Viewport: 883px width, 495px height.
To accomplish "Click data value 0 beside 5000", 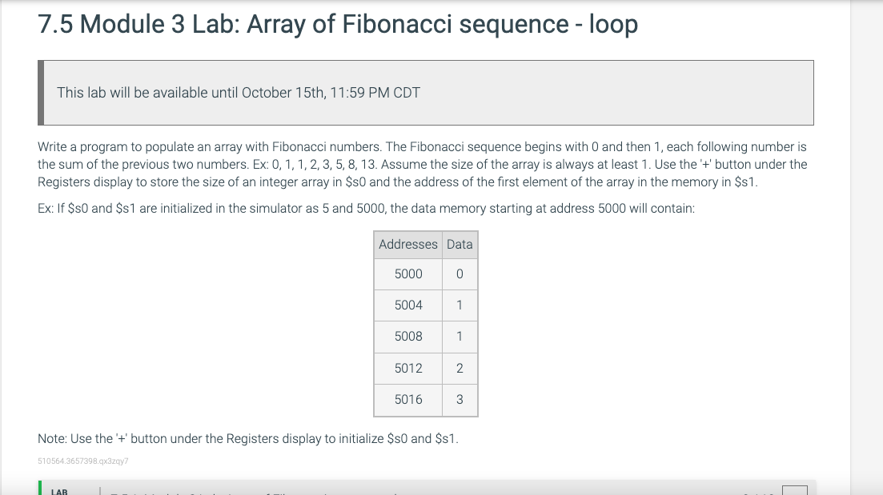I will pyautogui.click(x=460, y=274).
